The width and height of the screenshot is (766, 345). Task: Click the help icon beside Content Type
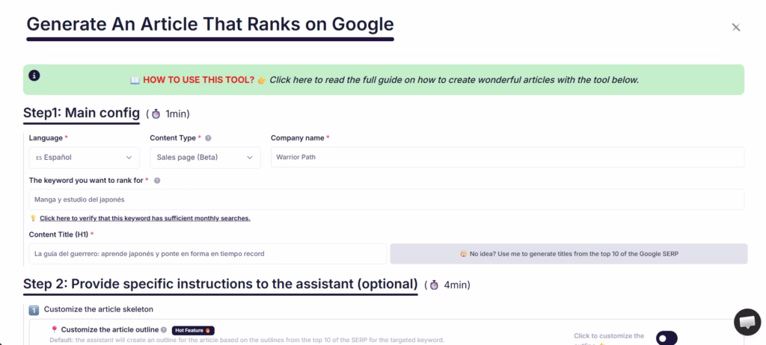(208, 138)
